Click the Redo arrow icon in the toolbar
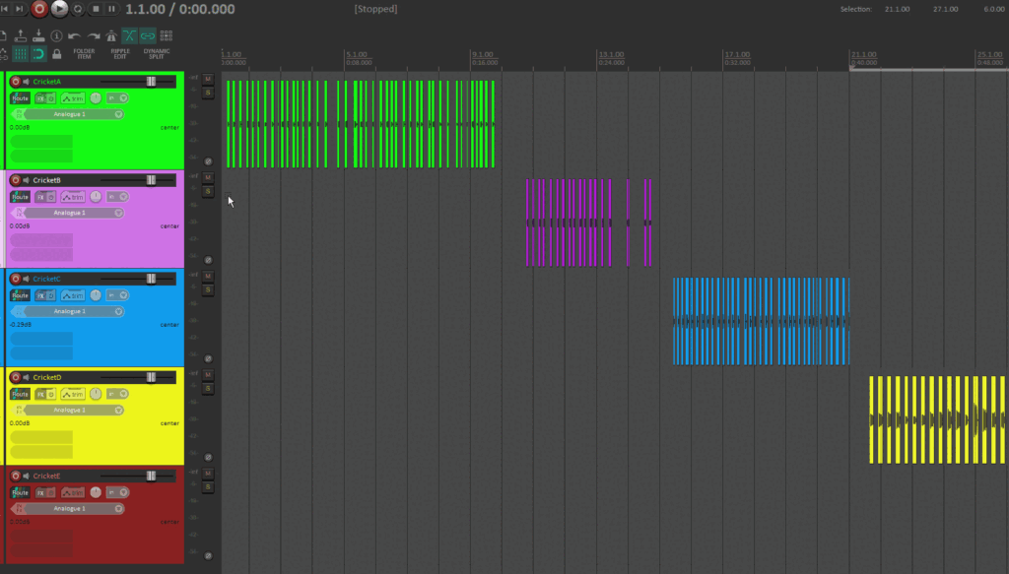This screenshot has width=1009, height=574. point(93,36)
